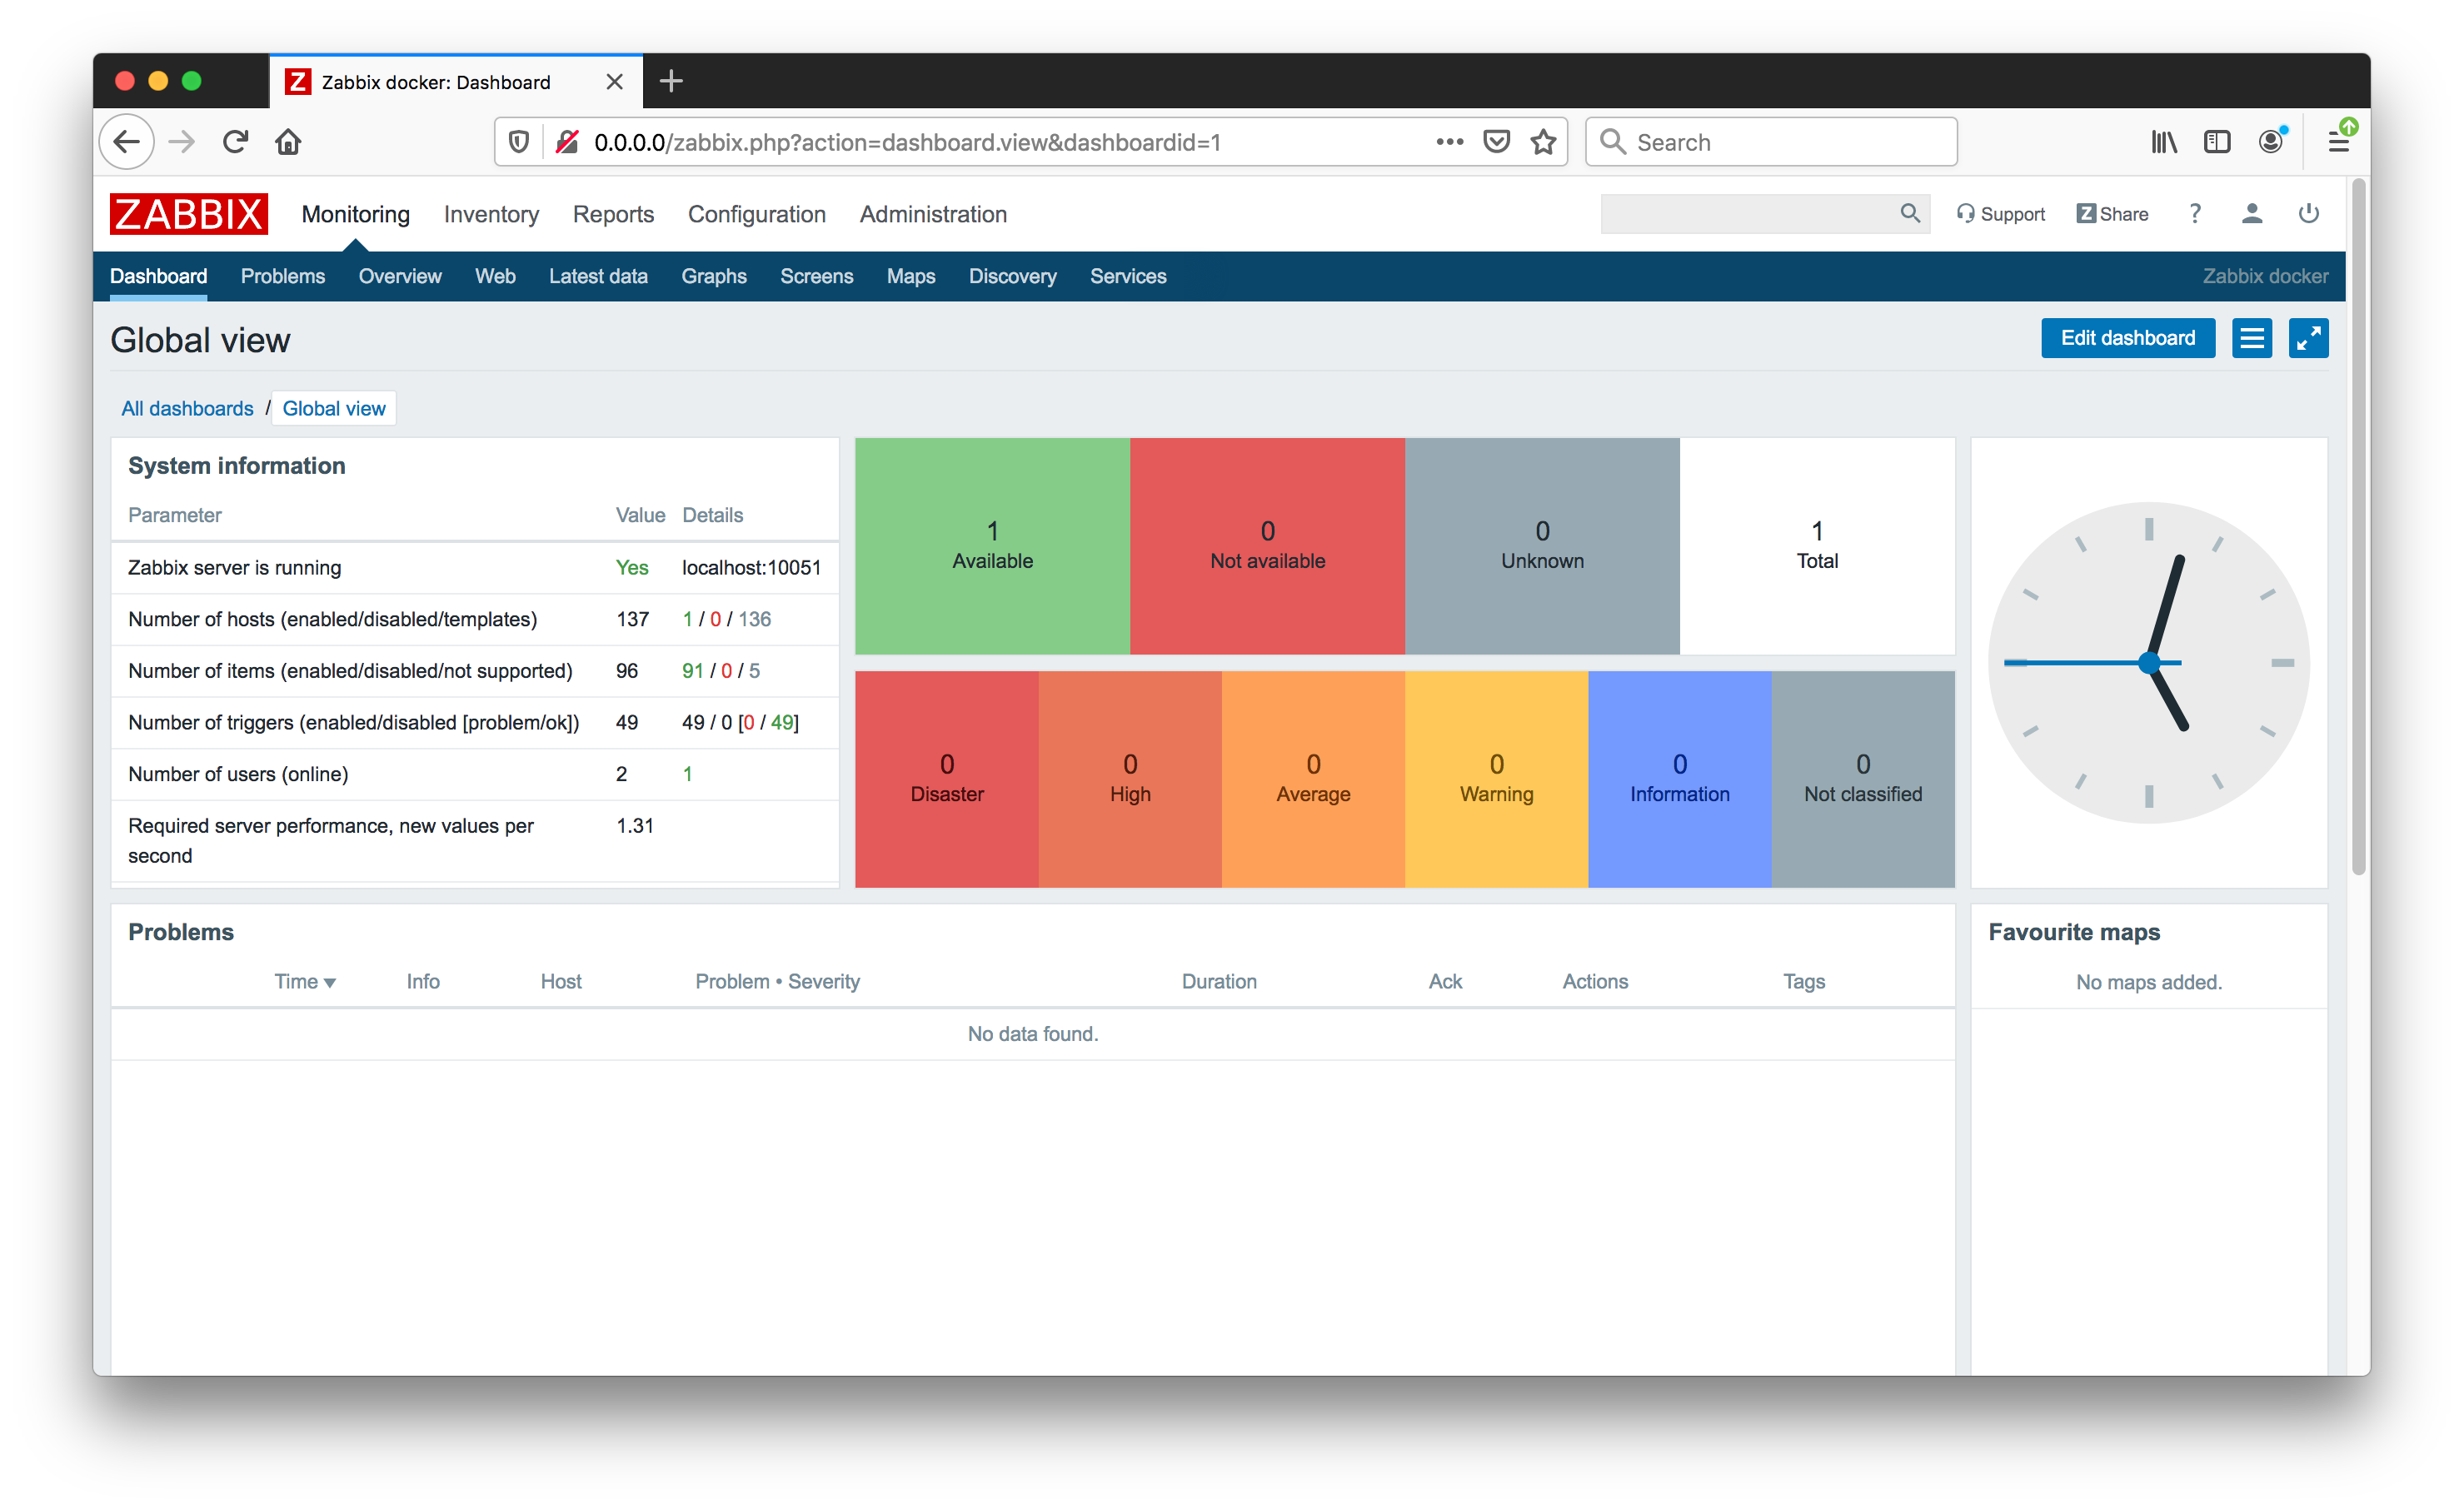Click the green Available hosts tile

tap(992, 546)
